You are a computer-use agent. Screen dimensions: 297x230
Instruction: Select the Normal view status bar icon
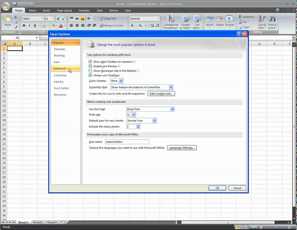[x=237, y=227]
